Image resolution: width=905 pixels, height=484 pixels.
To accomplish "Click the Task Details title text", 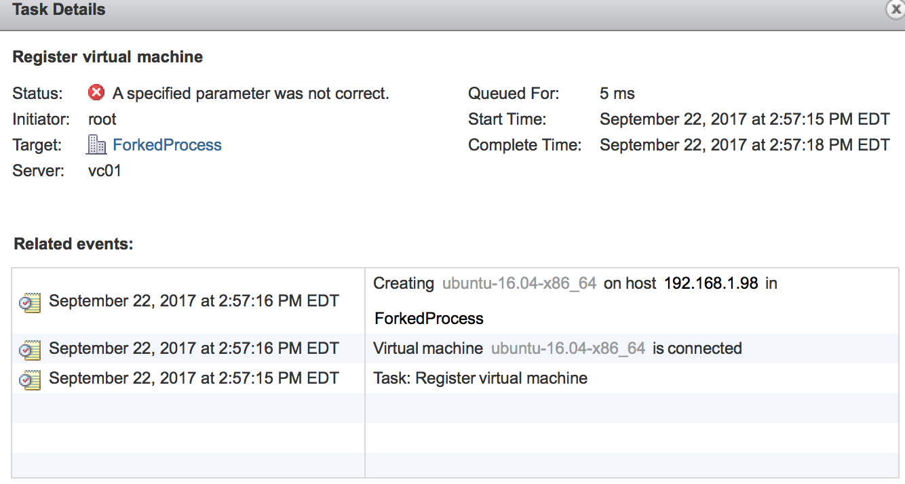I will pyautogui.click(x=59, y=9).
